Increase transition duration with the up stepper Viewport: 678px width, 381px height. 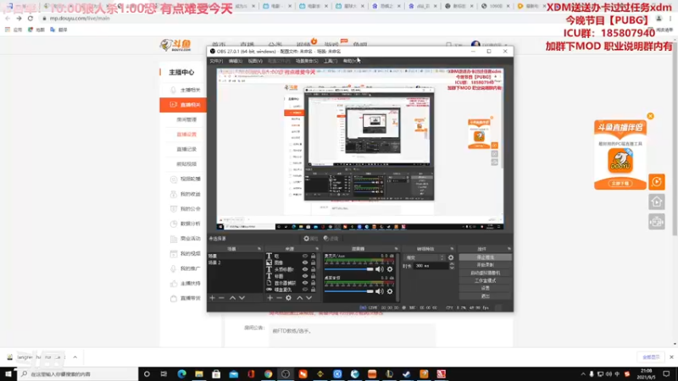pos(452,264)
